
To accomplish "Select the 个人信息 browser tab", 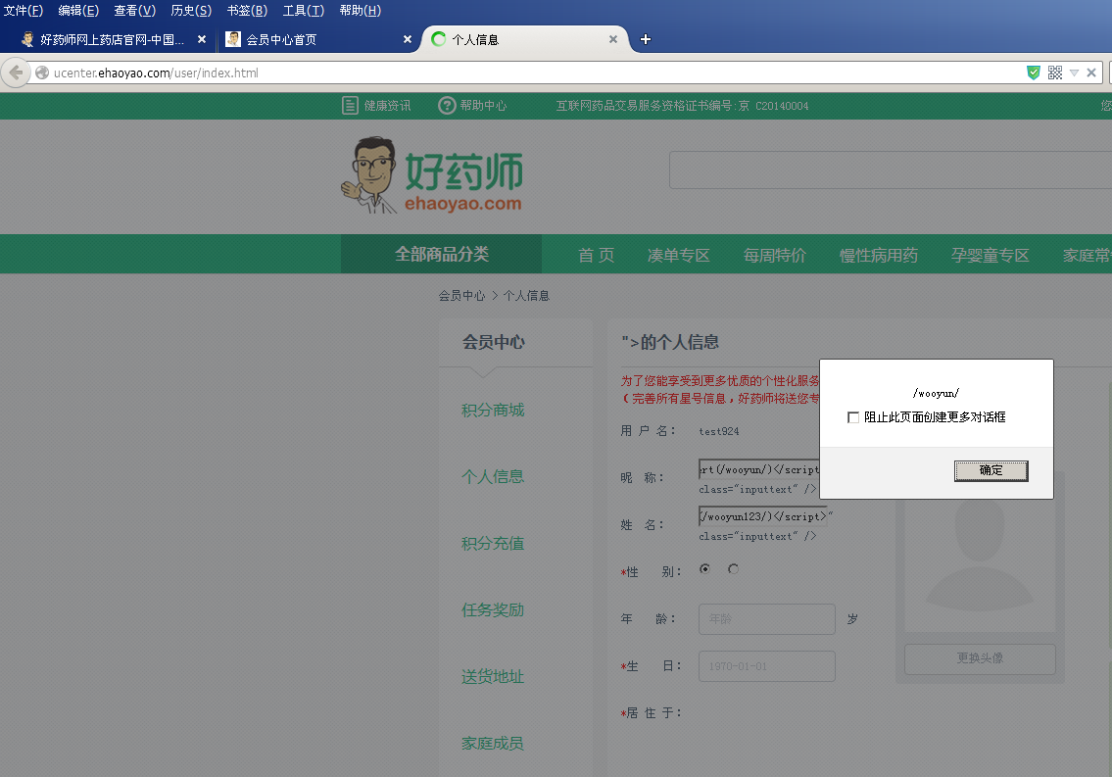I will [525, 40].
